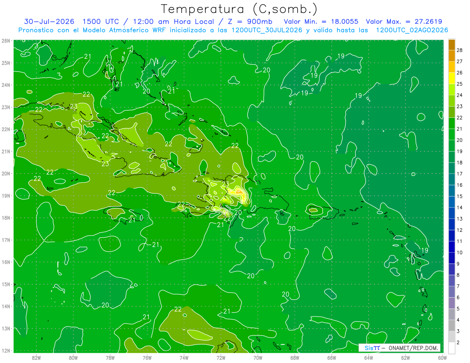
Task: Click the legend value '28'
Action: pos(460,51)
